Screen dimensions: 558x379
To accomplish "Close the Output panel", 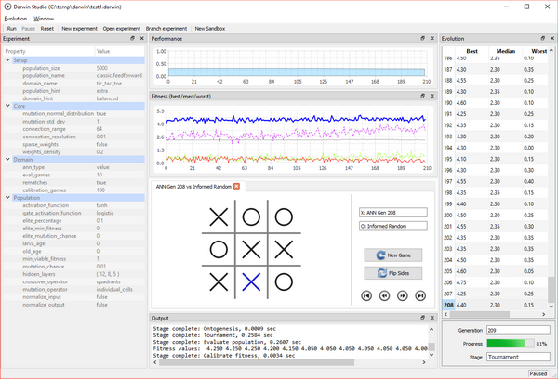I will coord(432,318).
